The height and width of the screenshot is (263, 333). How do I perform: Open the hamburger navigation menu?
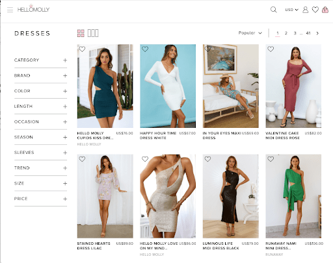(x=10, y=10)
